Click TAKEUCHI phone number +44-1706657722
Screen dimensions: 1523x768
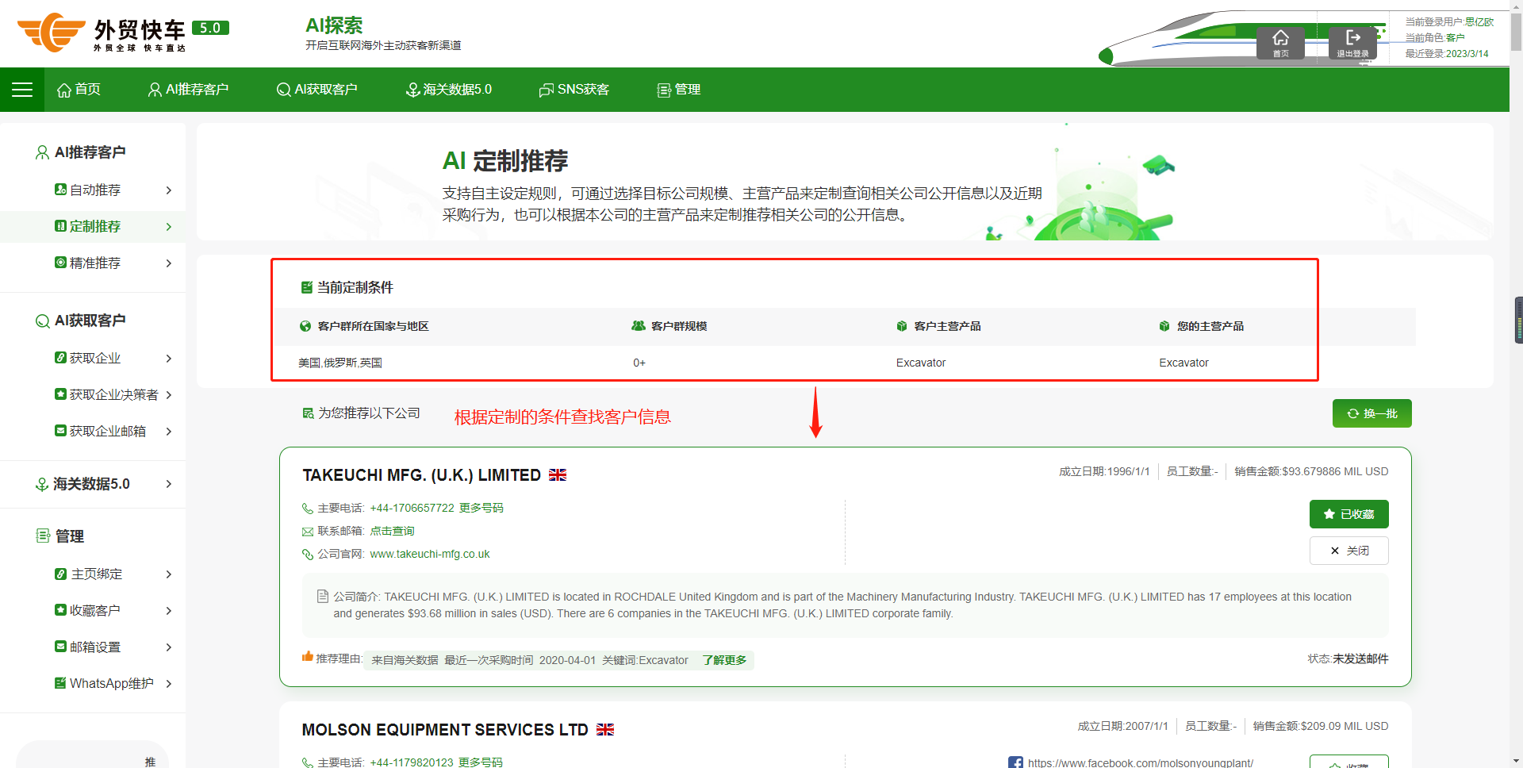(x=412, y=508)
